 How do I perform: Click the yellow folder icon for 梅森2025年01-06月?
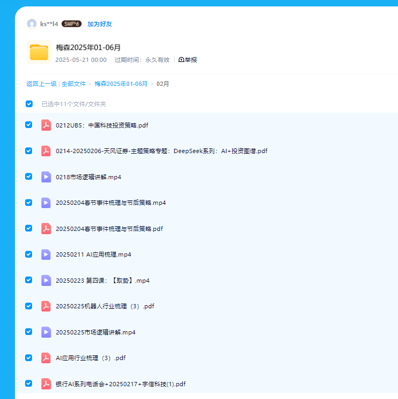[x=38, y=52]
